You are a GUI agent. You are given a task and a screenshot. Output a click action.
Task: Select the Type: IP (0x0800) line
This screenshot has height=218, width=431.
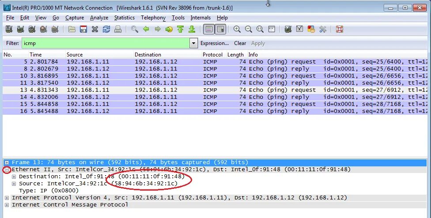[x=49, y=191]
